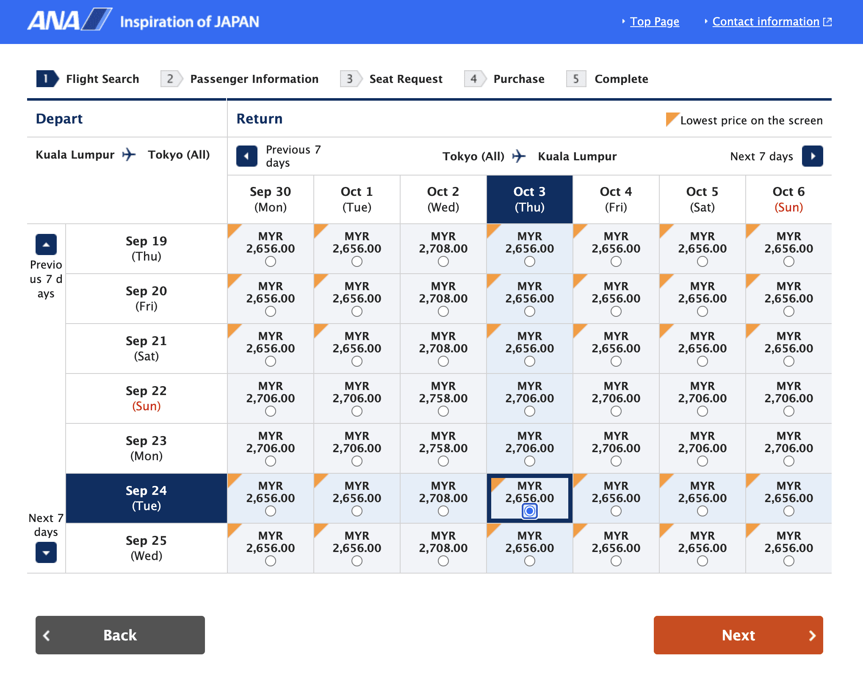Click external link icon beside Contact information
The height and width of the screenshot is (681, 863).
pos(827,22)
